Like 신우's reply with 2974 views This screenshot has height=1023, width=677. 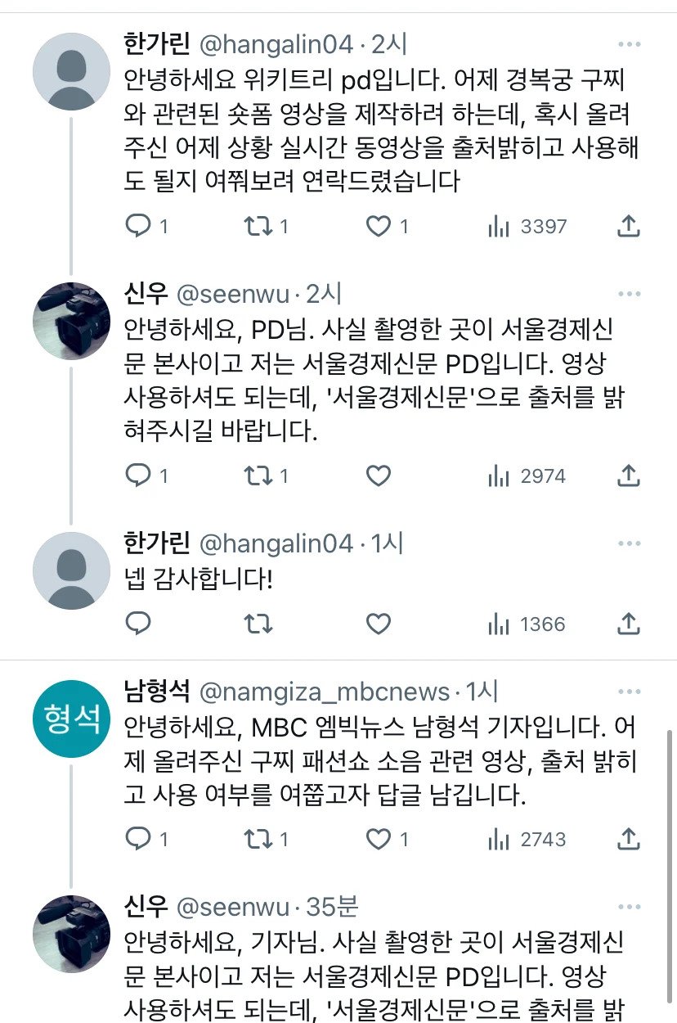click(378, 475)
